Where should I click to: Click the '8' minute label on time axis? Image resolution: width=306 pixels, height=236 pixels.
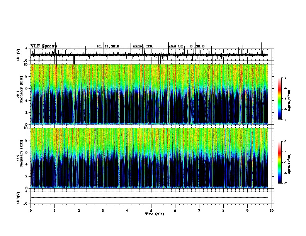click(x=223, y=211)
